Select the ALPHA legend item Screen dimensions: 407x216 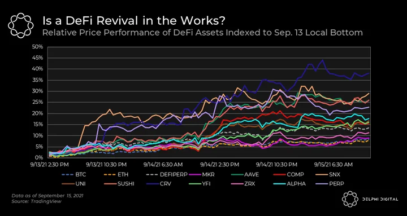[x=289, y=184]
